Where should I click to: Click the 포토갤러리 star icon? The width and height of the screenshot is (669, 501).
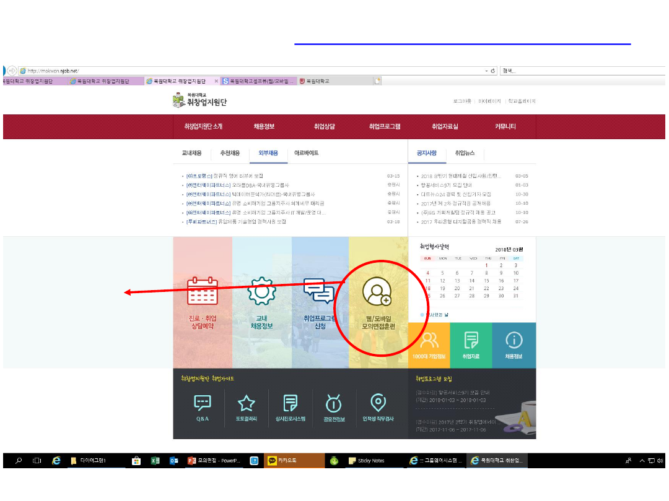(246, 405)
